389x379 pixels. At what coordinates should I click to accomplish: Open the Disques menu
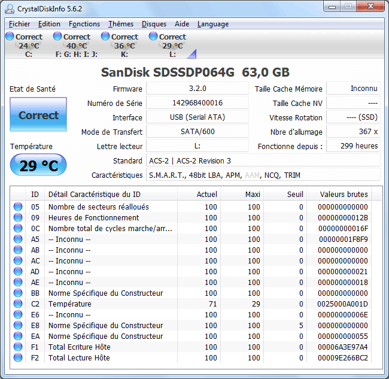(154, 24)
